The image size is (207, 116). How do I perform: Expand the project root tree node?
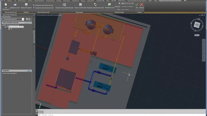(x=3, y=25)
